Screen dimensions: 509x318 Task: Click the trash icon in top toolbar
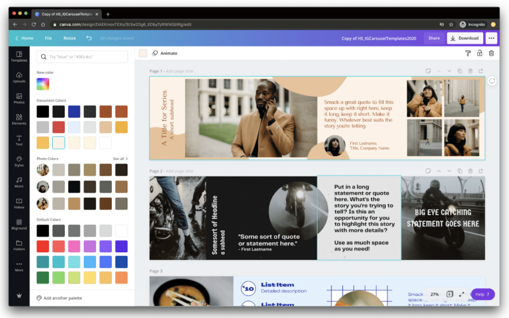[x=491, y=53]
